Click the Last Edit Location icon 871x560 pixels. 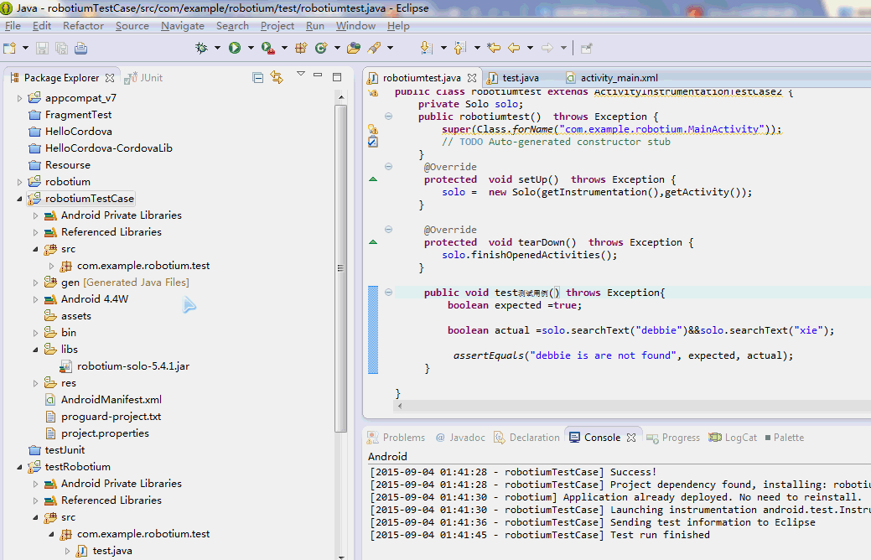[x=493, y=49]
